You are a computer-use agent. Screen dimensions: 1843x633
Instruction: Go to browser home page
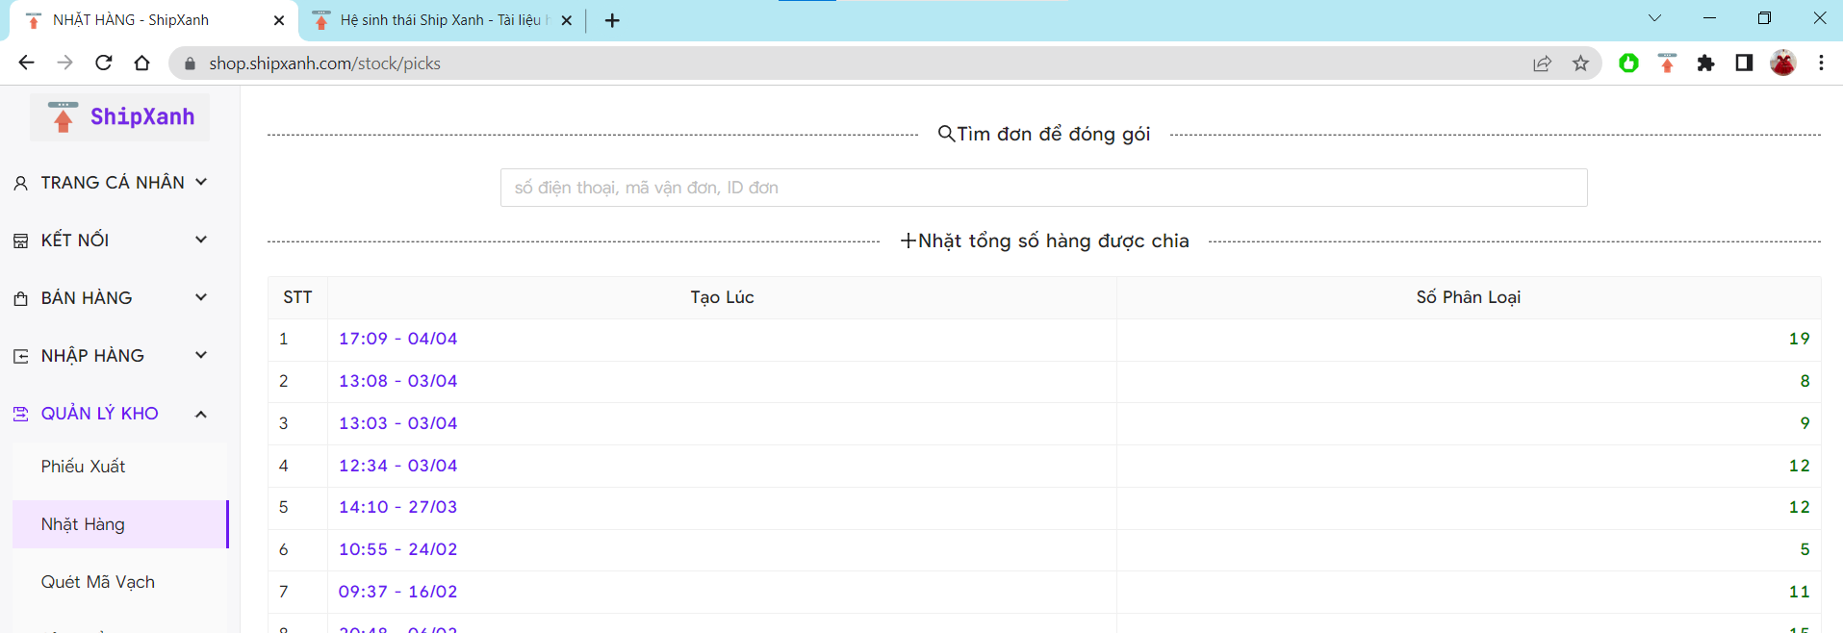point(142,63)
